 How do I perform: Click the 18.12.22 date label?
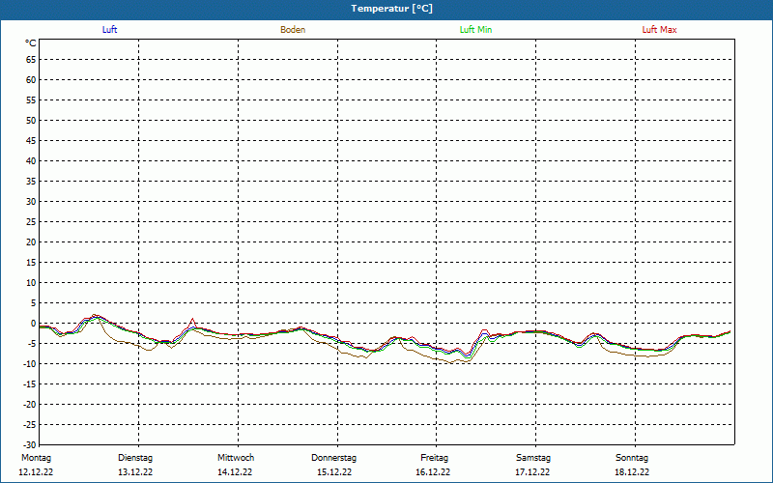click(632, 472)
